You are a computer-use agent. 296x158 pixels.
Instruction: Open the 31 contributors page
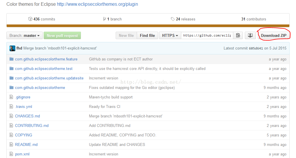pos(254,19)
